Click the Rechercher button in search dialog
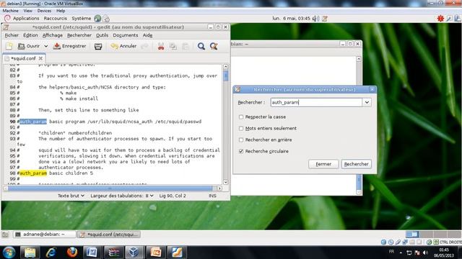462x259 pixels. 356,164
